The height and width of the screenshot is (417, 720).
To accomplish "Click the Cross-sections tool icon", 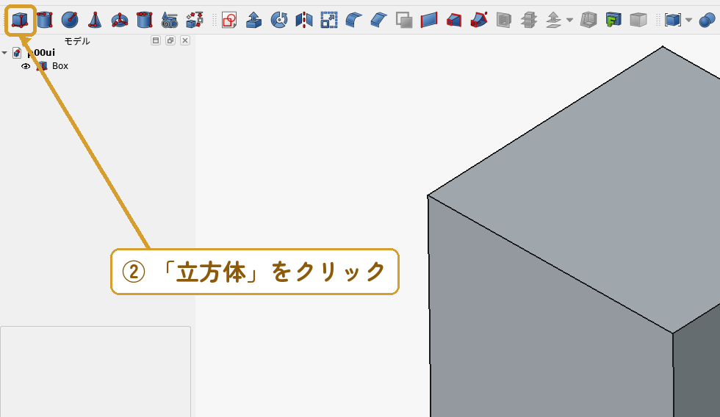I will (x=529, y=20).
